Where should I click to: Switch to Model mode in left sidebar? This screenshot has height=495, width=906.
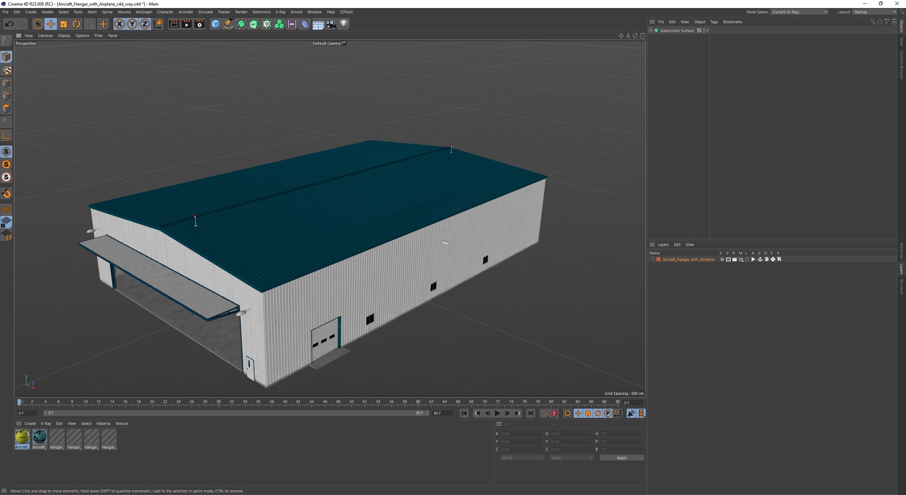click(6, 57)
